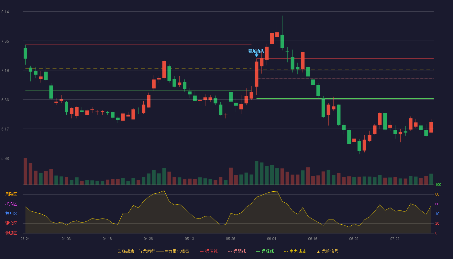Image resolution: width=453 pixels, height=259 pixels.
Task: Click the 04-16 date label
Action: pos(107,239)
